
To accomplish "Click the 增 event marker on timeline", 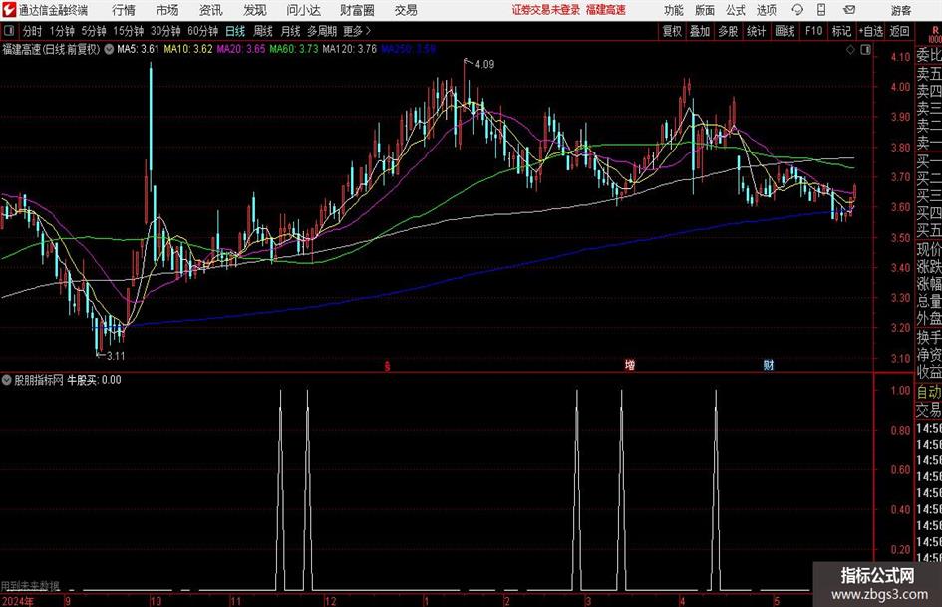I will coord(630,365).
